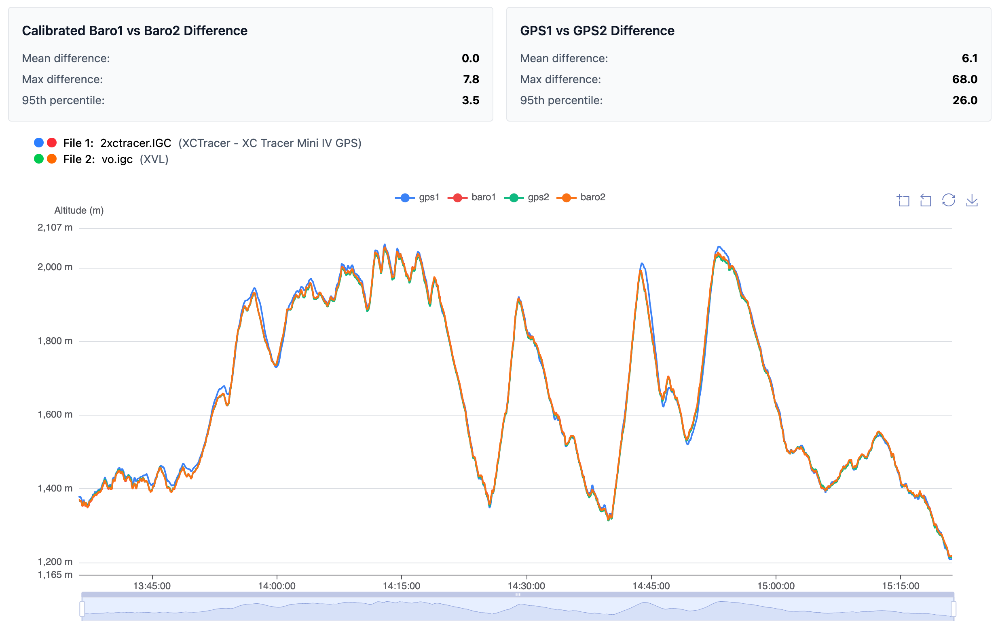Click the zoom back (undo zoom) icon
Viewport: 998px width, 630px height.
pos(926,200)
